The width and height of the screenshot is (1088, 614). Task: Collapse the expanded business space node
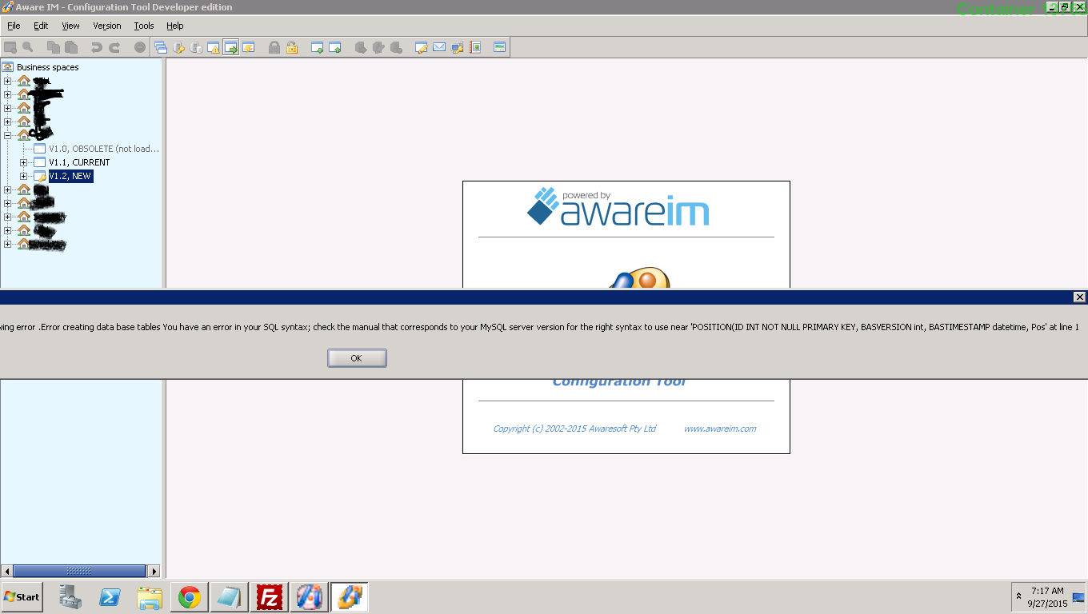click(x=8, y=135)
